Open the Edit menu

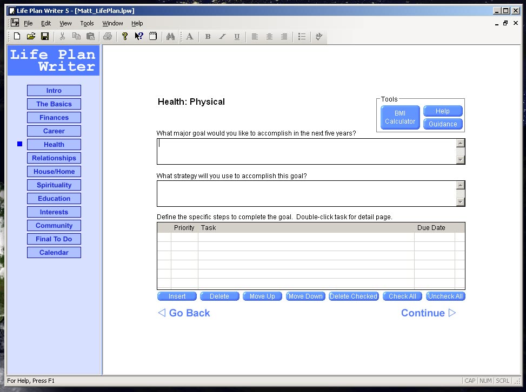(x=46, y=23)
